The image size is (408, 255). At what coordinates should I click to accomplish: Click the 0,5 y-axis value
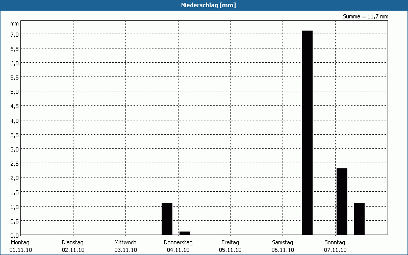click(14, 221)
